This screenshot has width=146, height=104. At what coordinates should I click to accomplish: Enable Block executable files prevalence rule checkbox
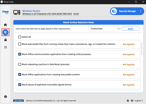pos(20,44)
